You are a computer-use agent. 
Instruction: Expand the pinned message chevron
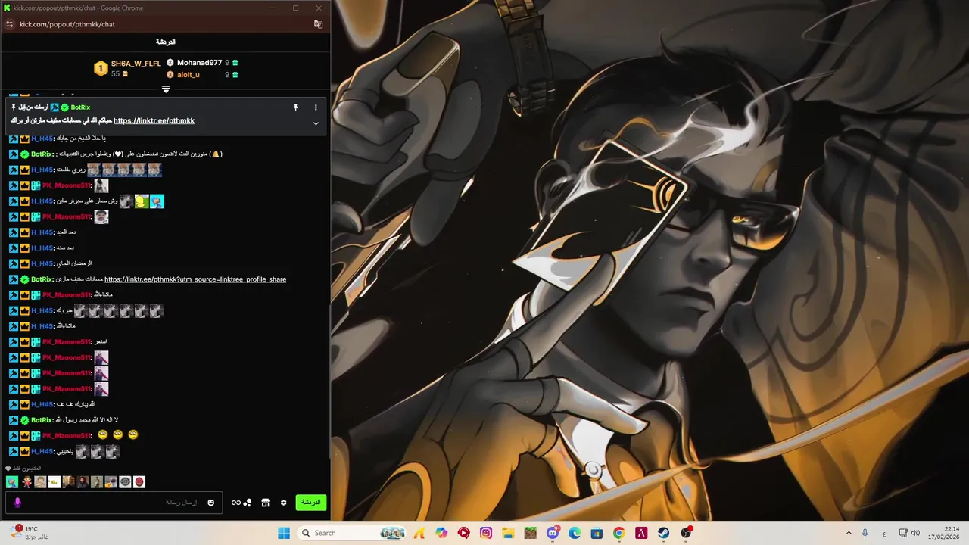pyautogui.click(x=316, y=123)
